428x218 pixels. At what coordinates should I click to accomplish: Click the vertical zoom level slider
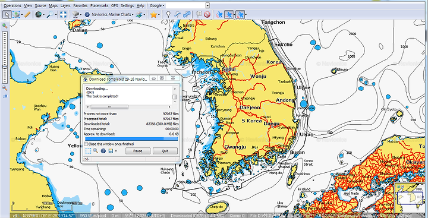(5, 57)
